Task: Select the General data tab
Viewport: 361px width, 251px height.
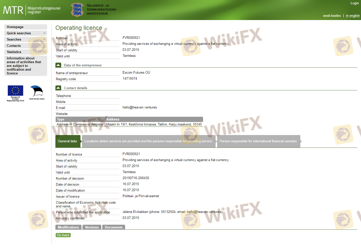Action: pyautogui.click(x=67, y=141)
